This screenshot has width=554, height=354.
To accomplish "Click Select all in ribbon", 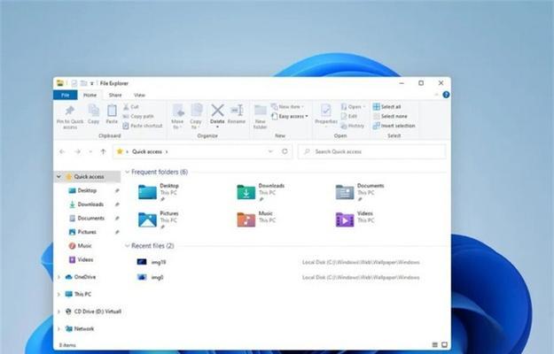I will [386, 106].
